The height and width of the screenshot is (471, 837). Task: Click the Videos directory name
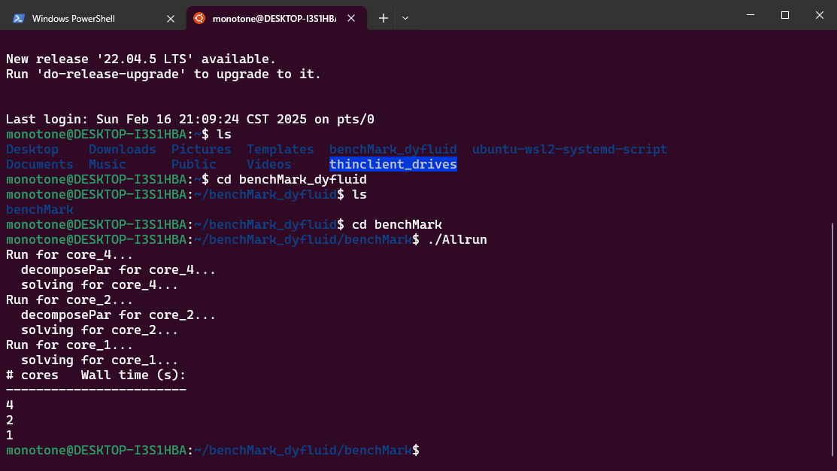pos(269,164)
